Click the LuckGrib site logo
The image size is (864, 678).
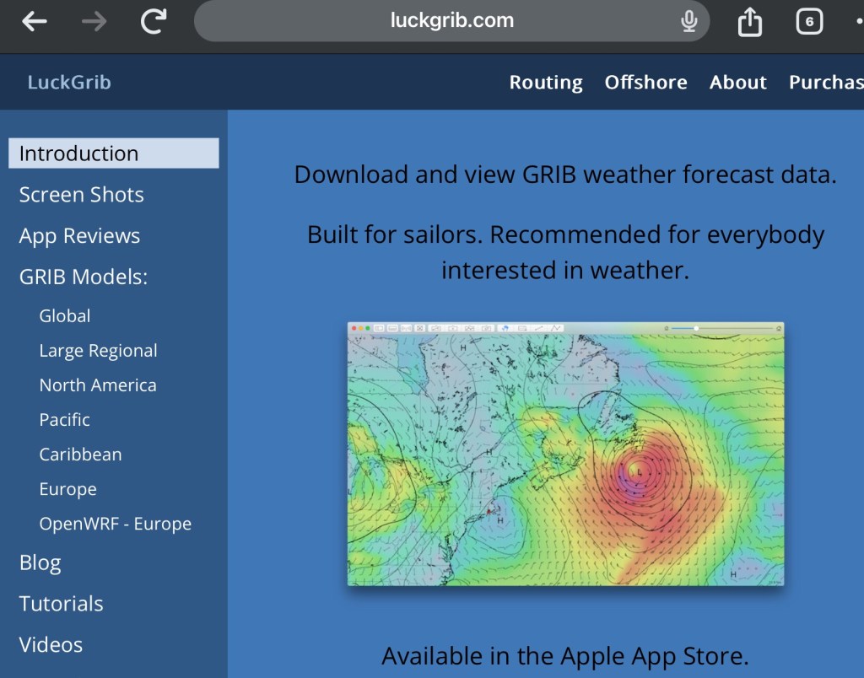click(x=69, y=83)
